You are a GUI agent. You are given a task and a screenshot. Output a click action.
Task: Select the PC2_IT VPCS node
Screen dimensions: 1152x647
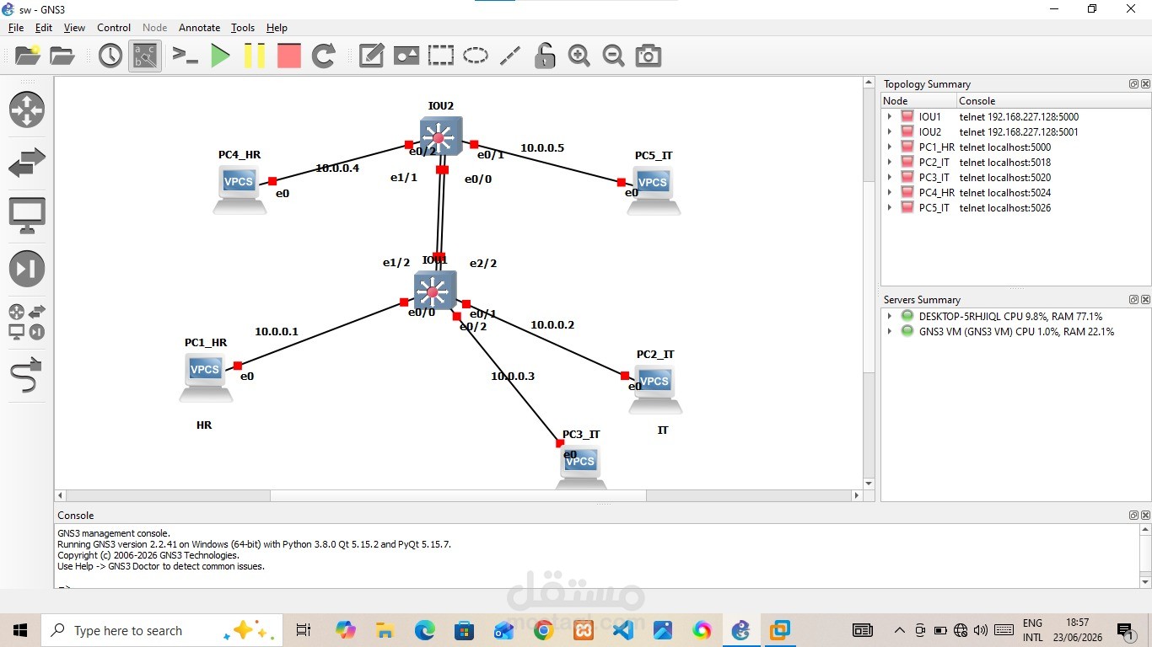(x=655, y=388)
